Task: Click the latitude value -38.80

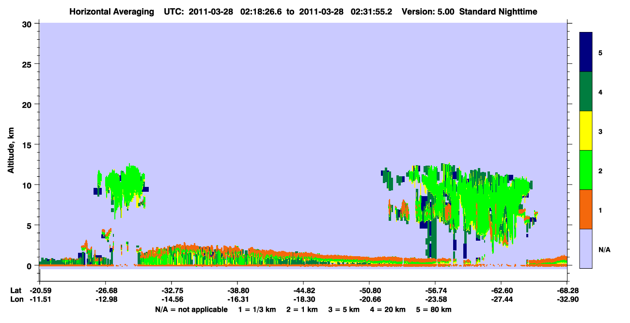Action: point(237,291)
